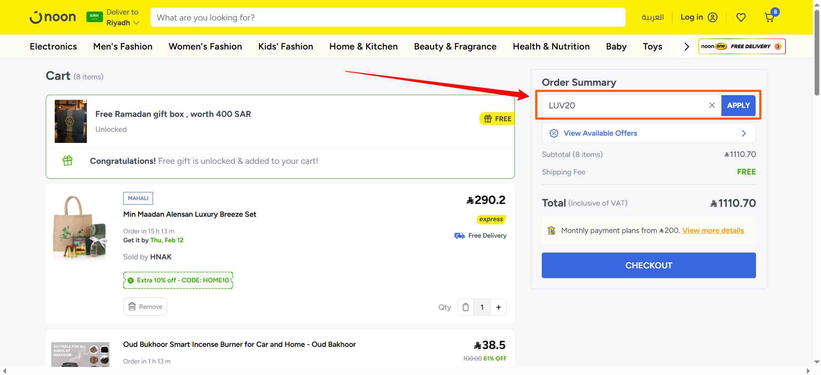This screenshot has height=375, width=821.
Task: Open Health & Nutrition category
Action: pos(551,47)
